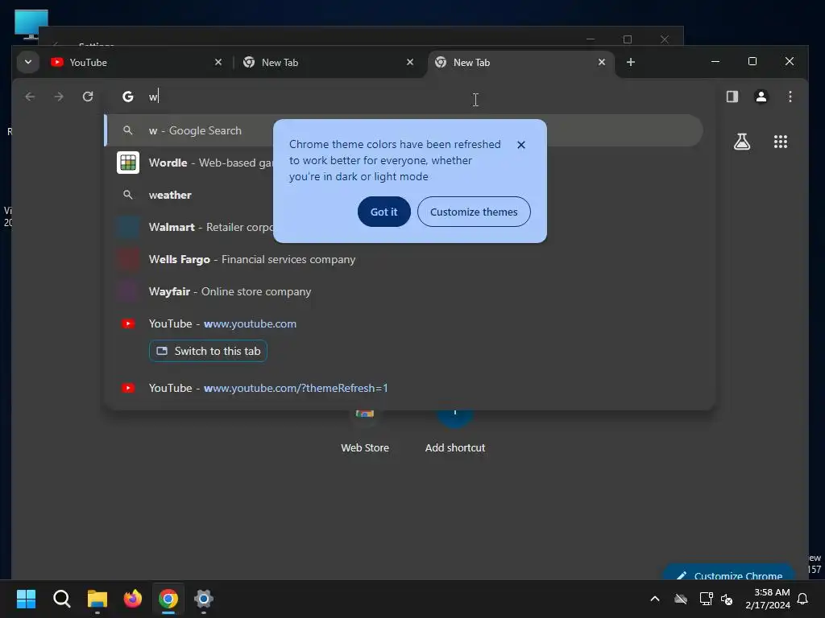Open taskbar Search
The width and height of the screenshot is (825, 618).
click(61, 599)
